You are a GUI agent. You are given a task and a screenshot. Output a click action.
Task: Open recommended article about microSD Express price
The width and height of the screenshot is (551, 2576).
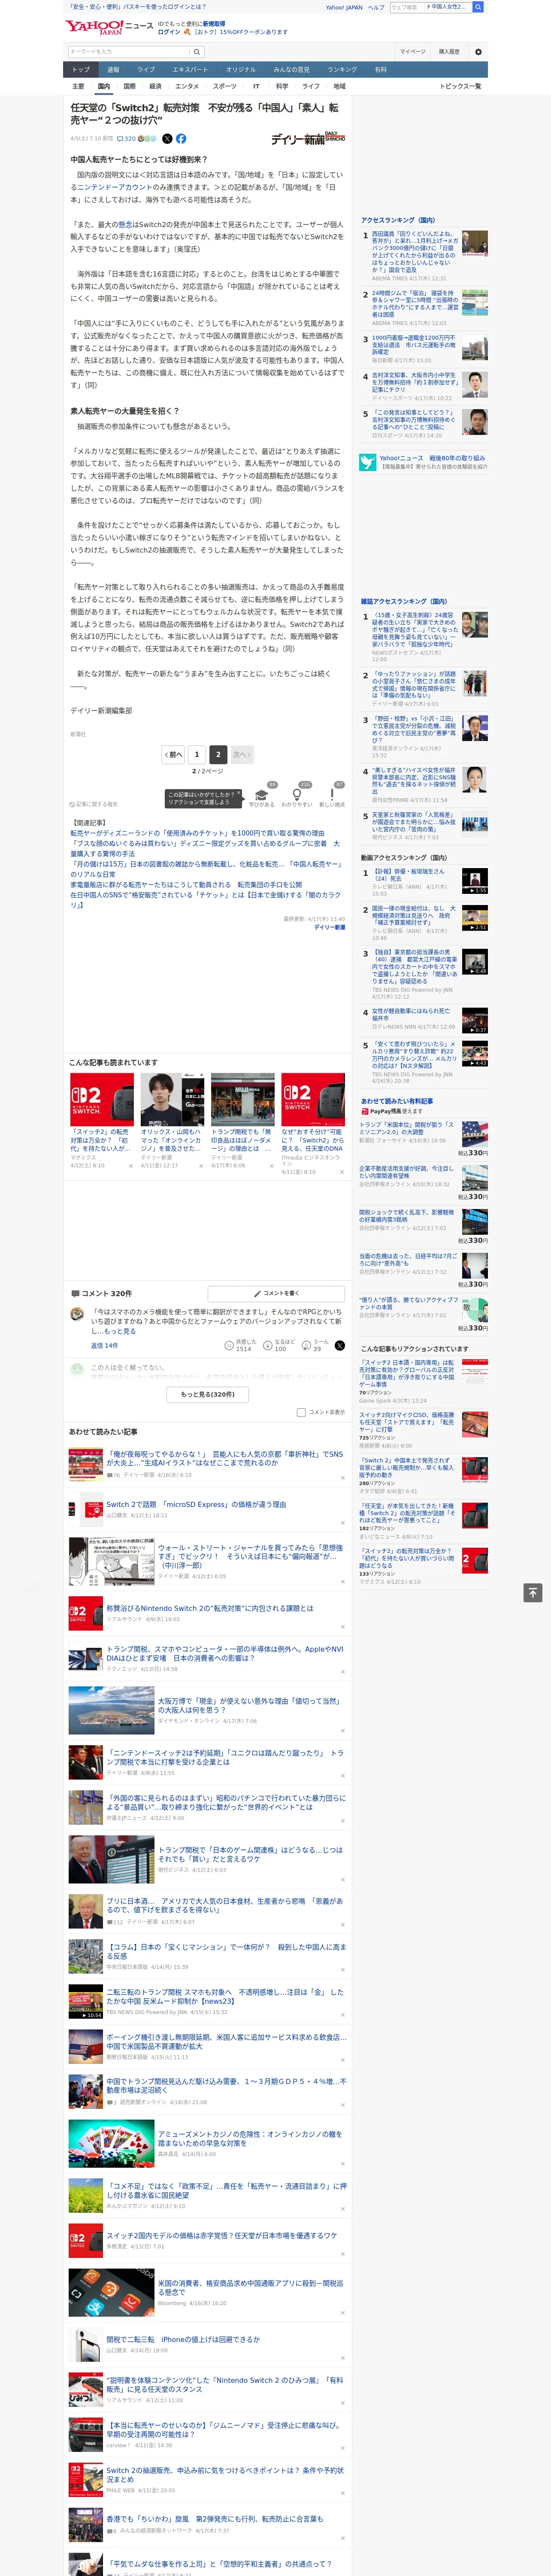[196, 1504]
